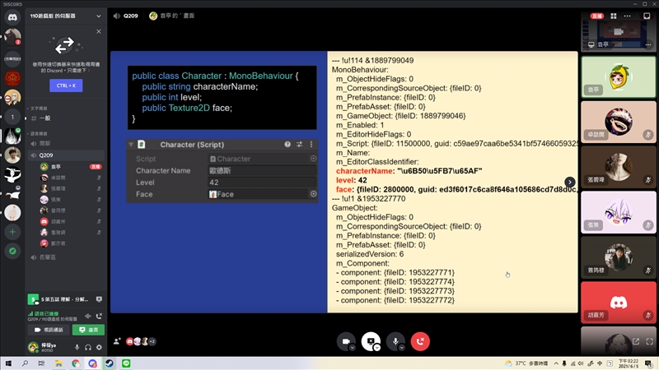Open Steam from the Windows taskbar
The height and width of the screenshot is (370, 659).
[110, 363]
